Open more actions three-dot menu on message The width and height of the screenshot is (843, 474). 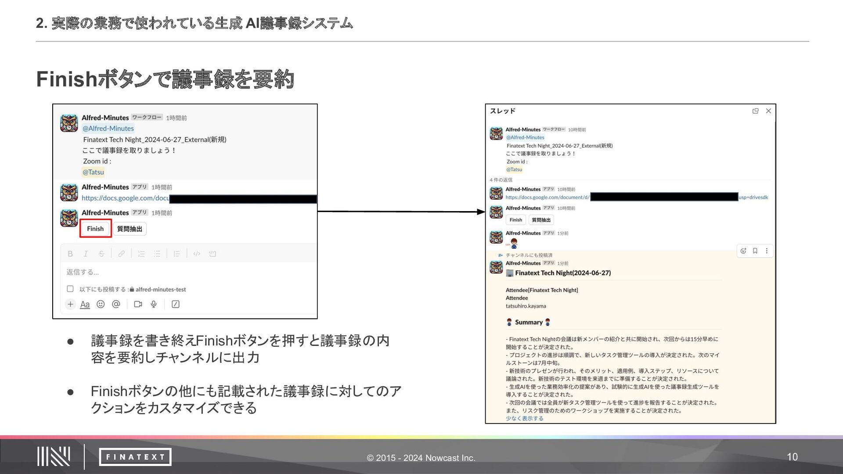tap(767, 251)
